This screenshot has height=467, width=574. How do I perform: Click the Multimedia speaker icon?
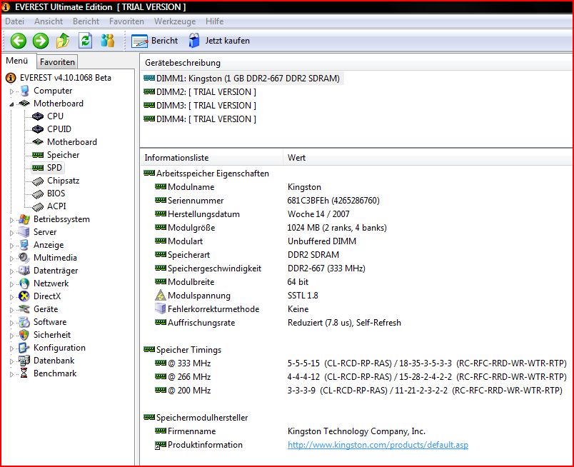(x=24, y=258)
